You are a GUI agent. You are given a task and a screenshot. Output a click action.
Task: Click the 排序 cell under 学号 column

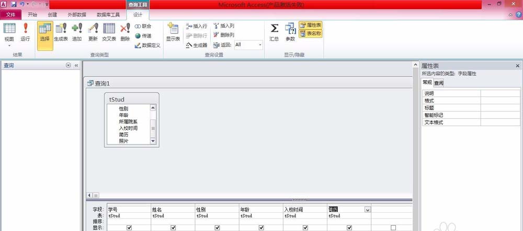(x=129, y=222)
